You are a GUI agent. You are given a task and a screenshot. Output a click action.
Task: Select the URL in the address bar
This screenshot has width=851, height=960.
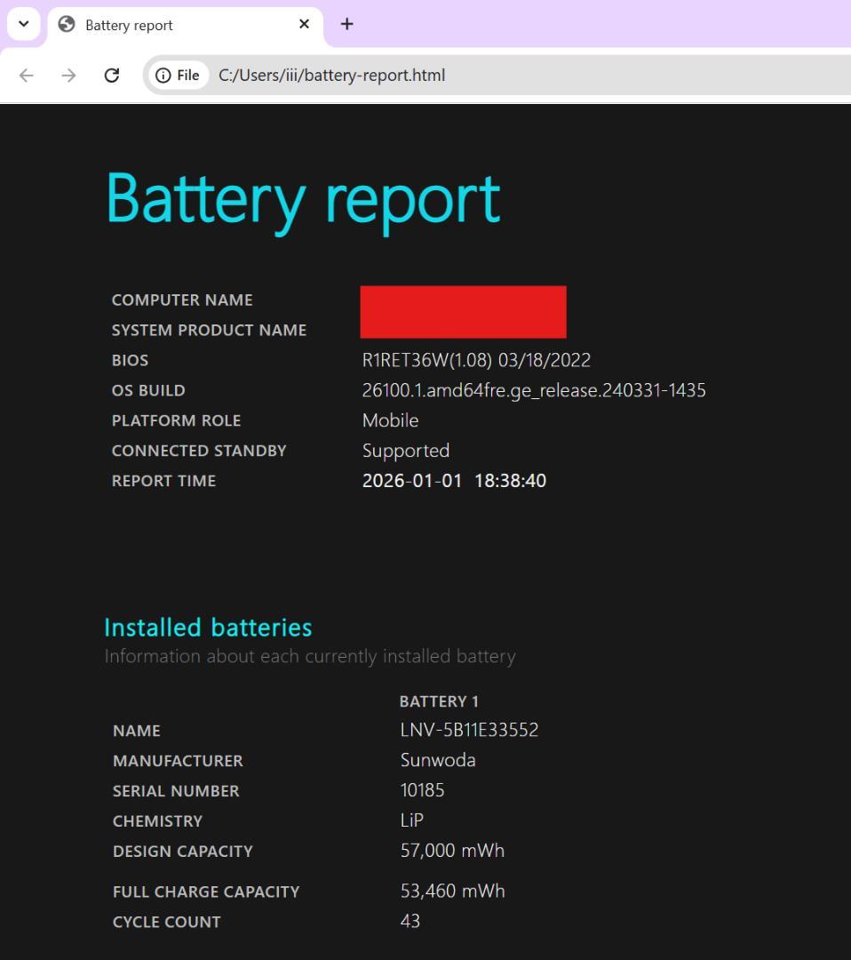click(x=331, y=75)
